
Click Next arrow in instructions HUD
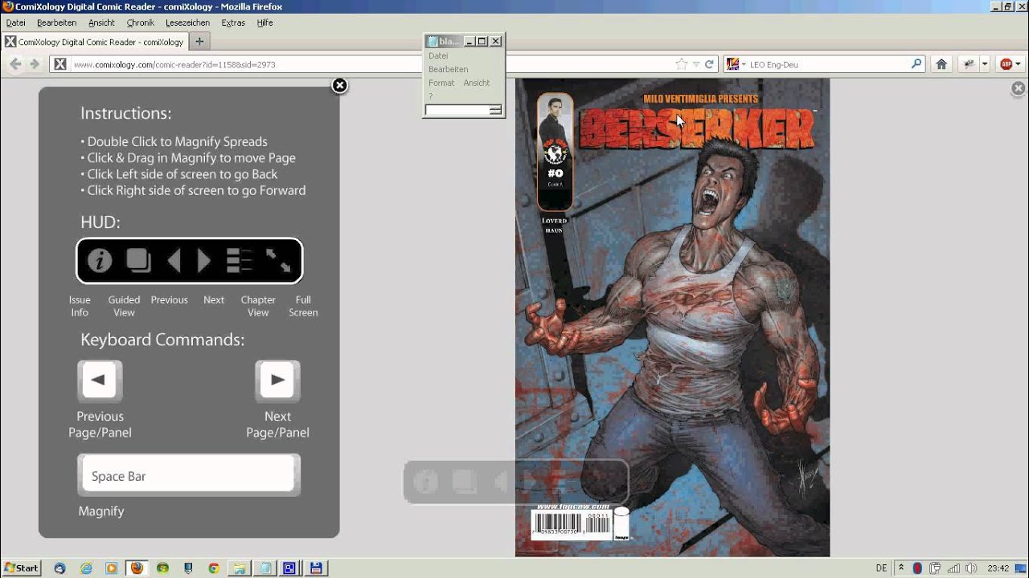204,260
